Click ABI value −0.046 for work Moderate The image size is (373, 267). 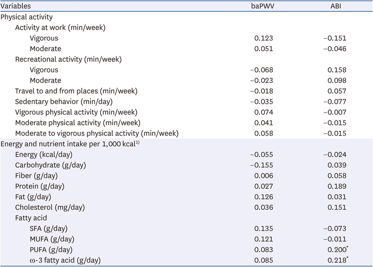tap(335, 49)
